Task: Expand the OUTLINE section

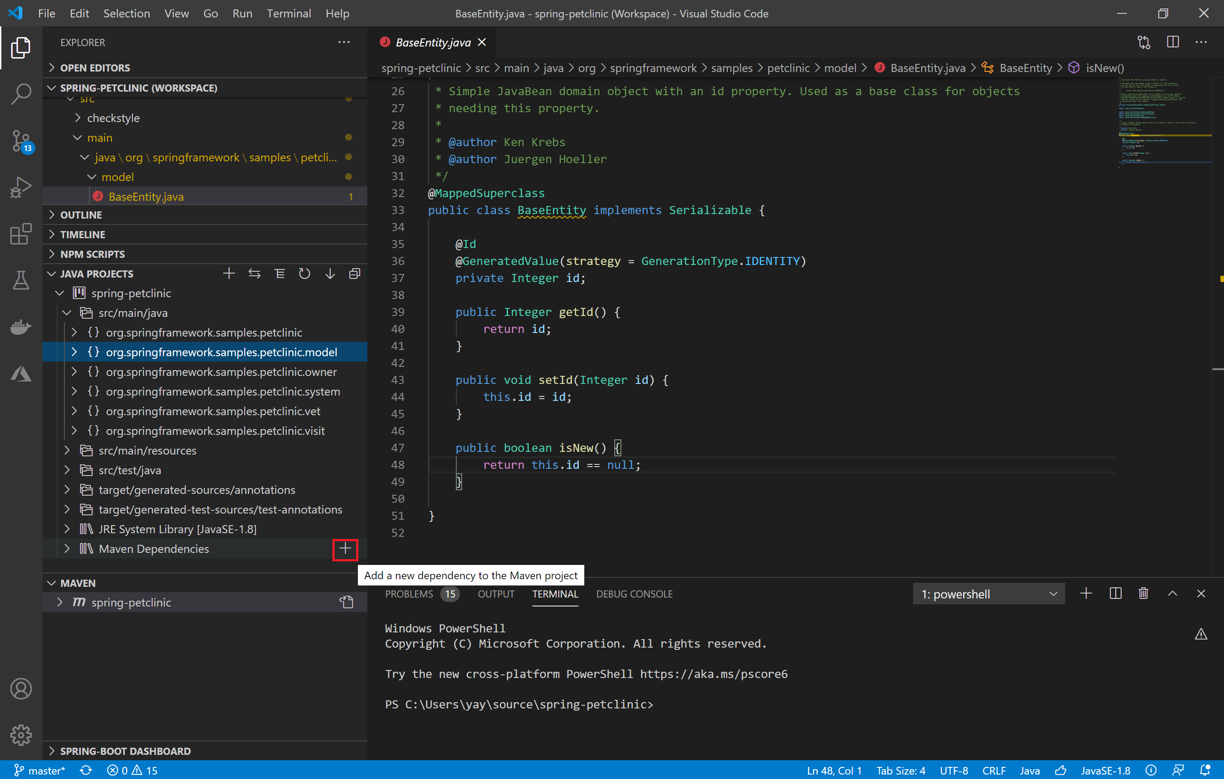Action: (82, 214)
